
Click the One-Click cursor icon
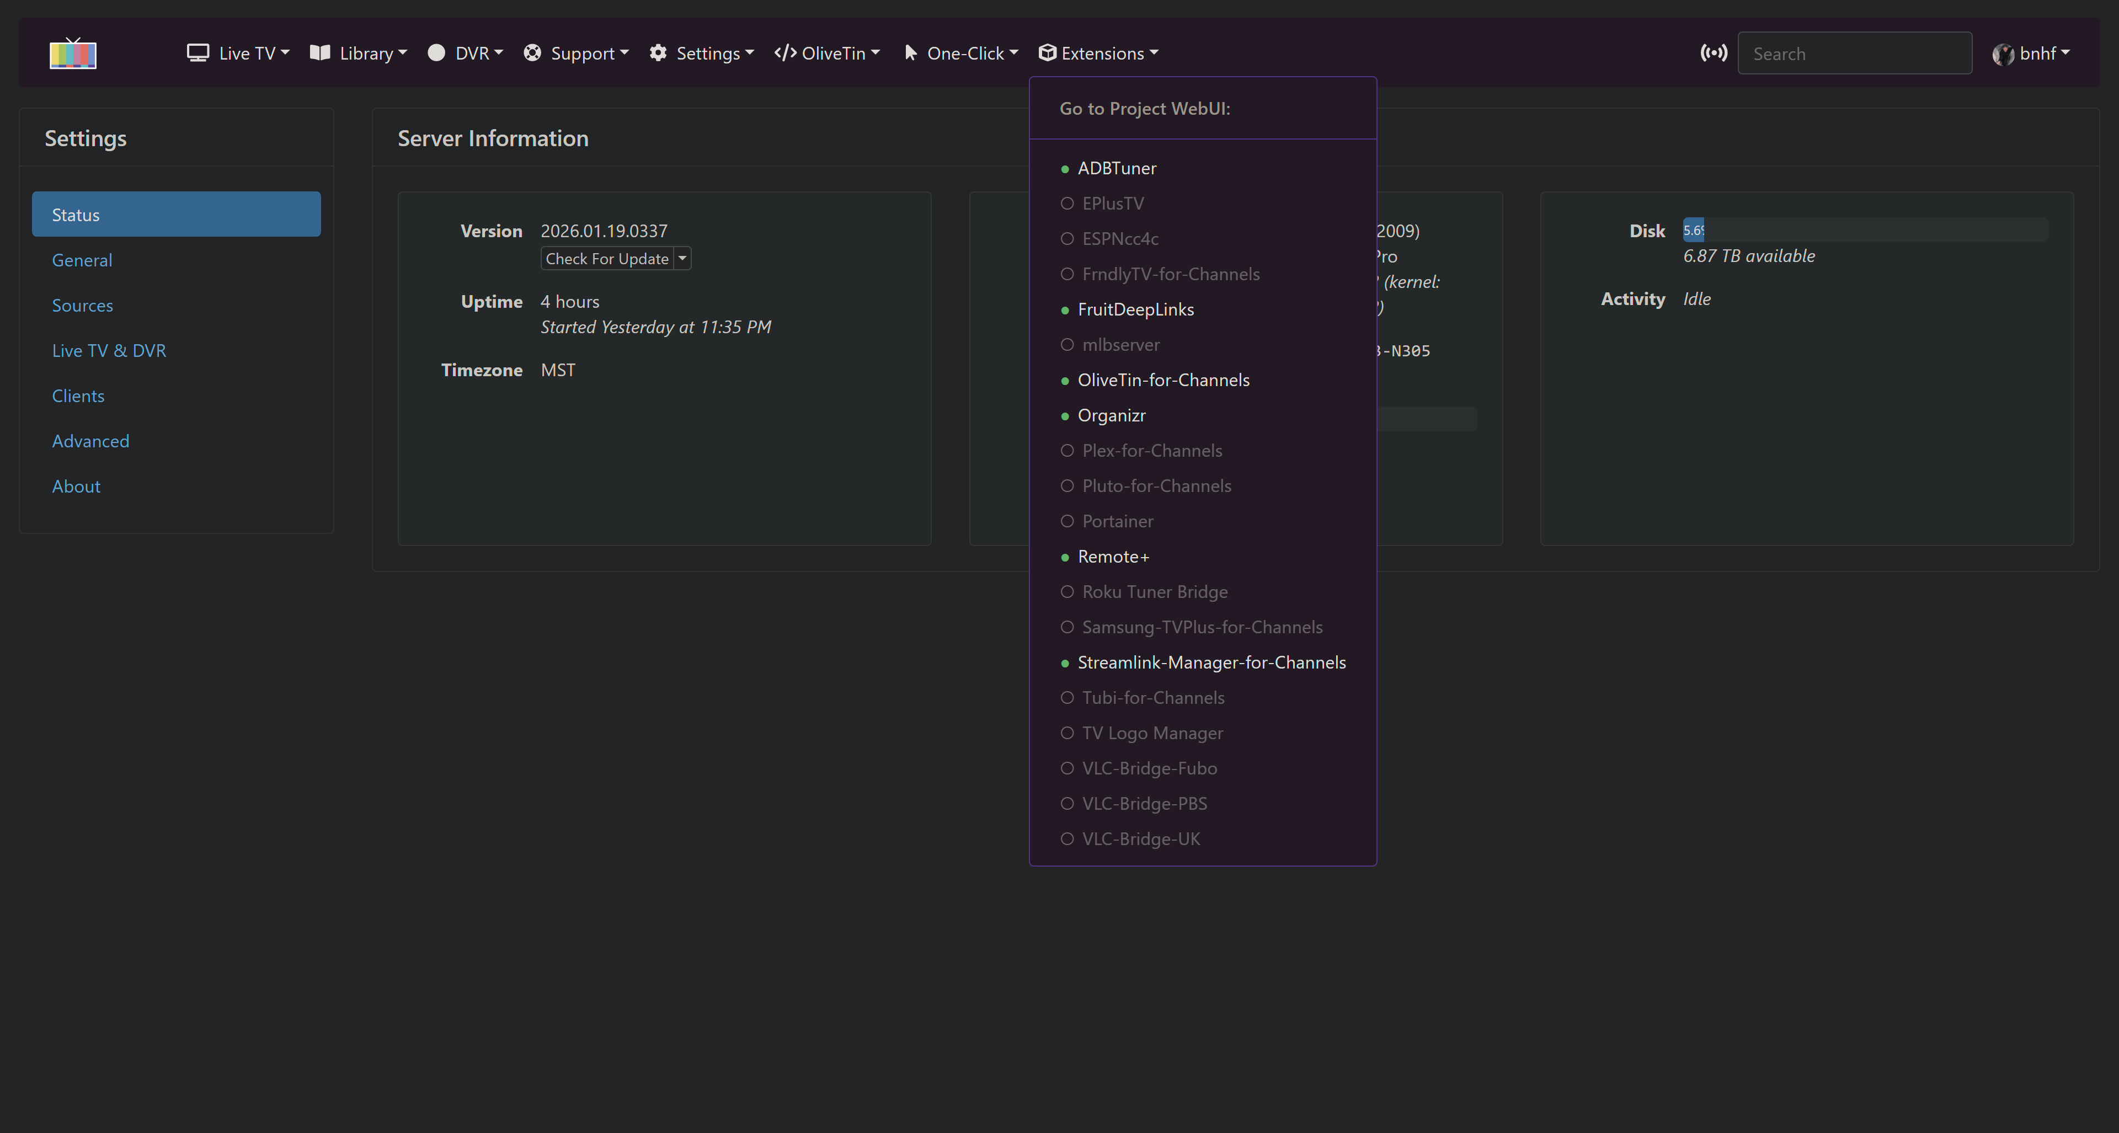coord(911,54)
